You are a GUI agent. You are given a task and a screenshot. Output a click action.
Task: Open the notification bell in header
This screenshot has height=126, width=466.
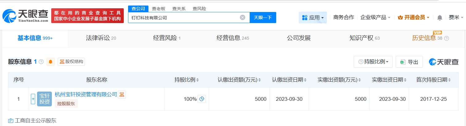440,18
